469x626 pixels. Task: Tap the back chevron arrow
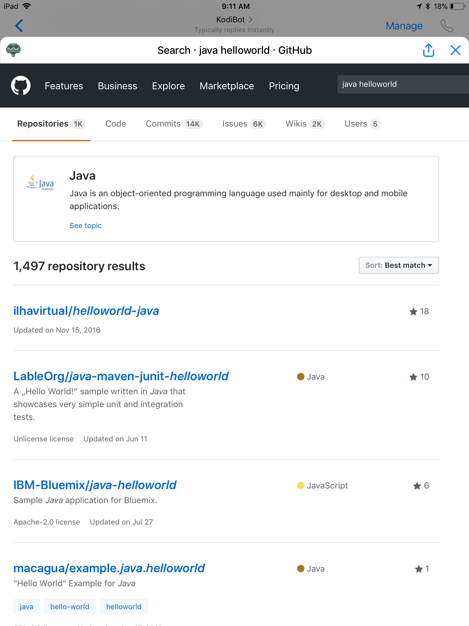(x=19, y=26)
